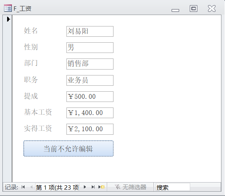Select the 性别 text box showing 男
Viewport: 225px width, 196px height.
tap(90, 47)
